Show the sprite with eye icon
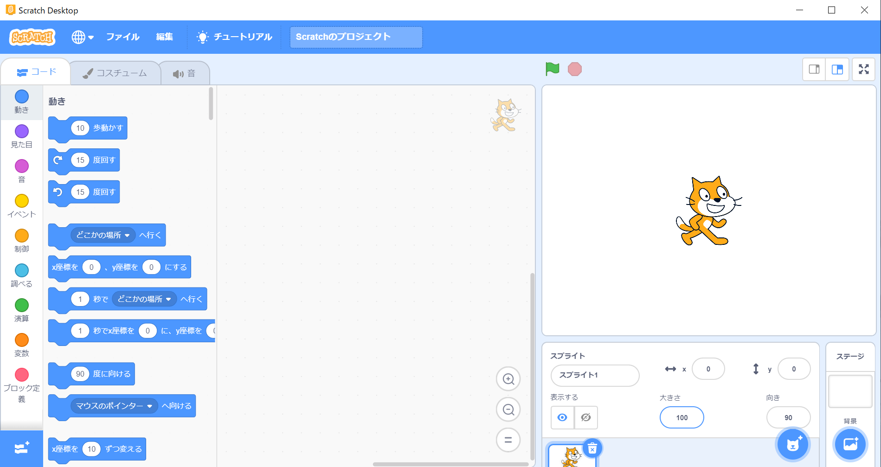Image resolution: width=881 pixels, height=467 pixels. [562, 417]
